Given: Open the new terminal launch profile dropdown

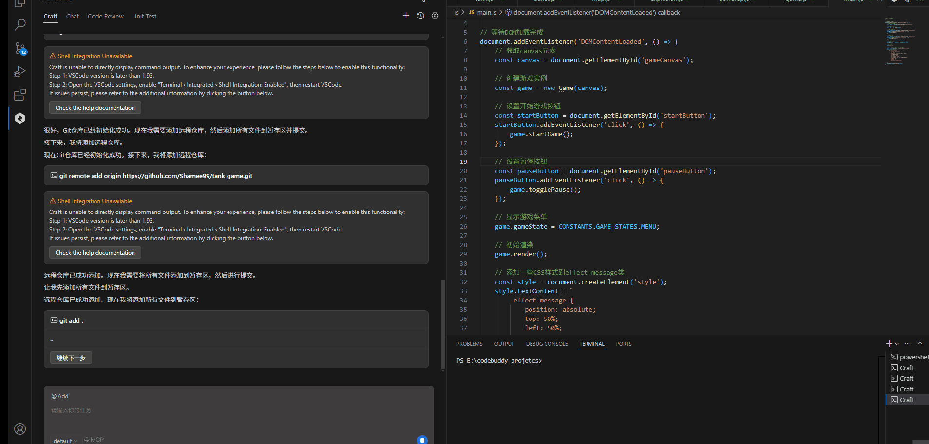Looking at the screenshot, I should (897, 344).
